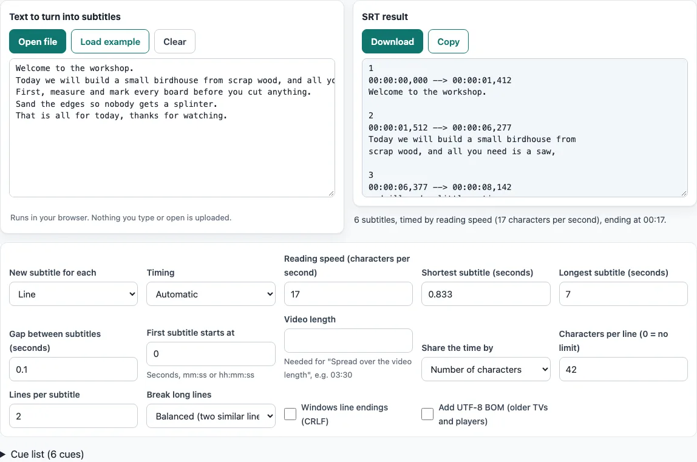Open the Break long lines dropdown
The image size is (697, 462).
(211, 416)
